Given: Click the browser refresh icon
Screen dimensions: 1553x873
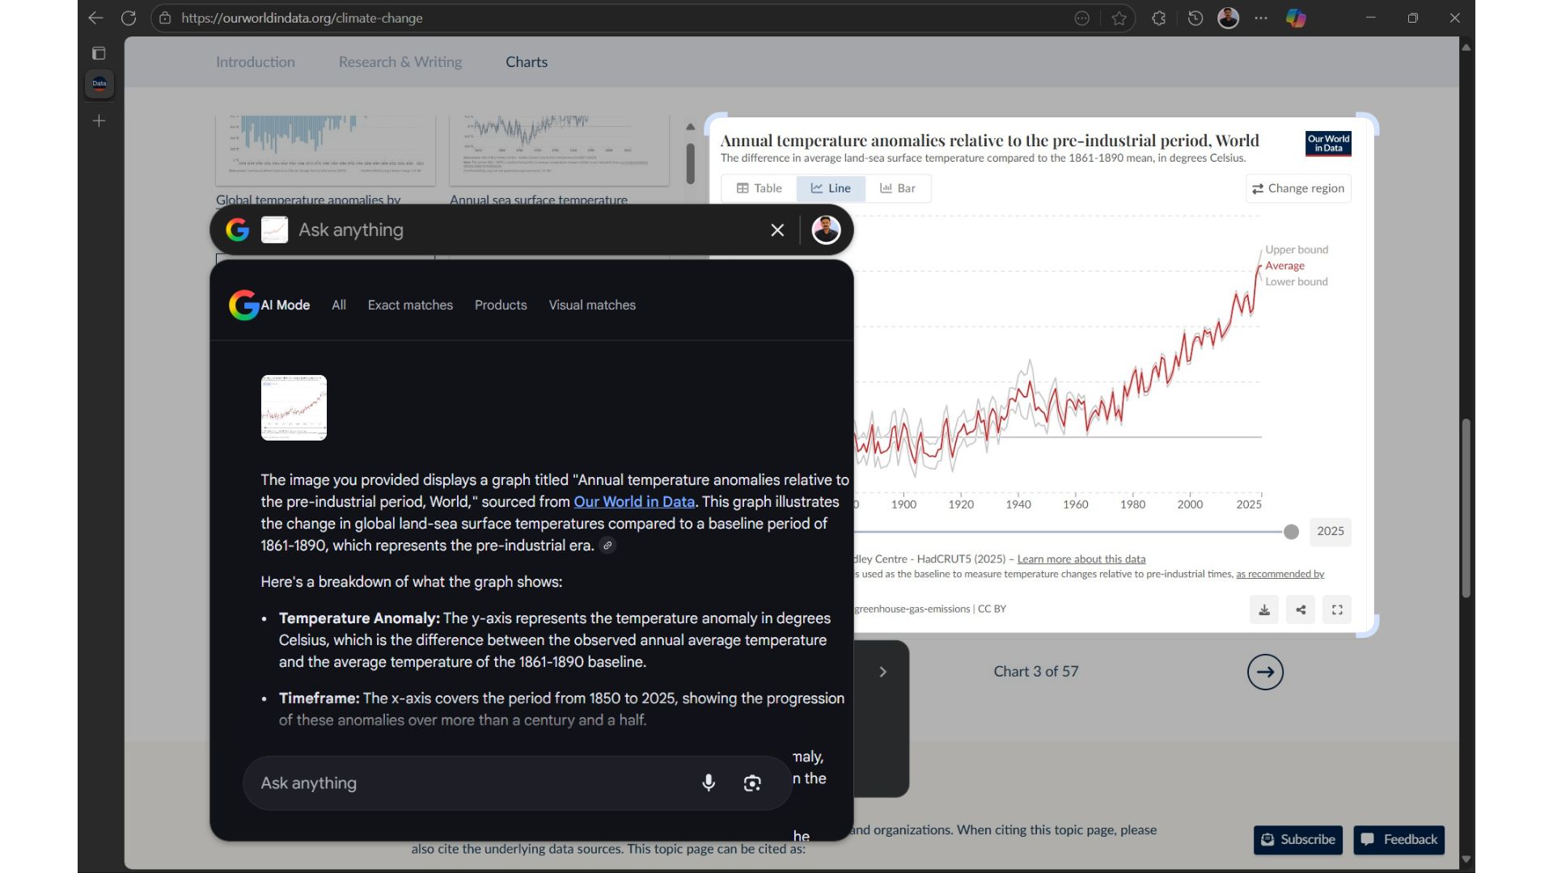Looking at the screenshot, I should [x=129, y=18].
